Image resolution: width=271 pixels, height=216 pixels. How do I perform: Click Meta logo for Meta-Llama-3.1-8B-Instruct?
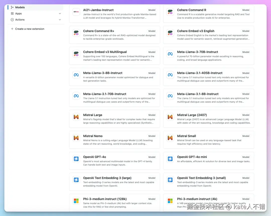pos(170,96)
